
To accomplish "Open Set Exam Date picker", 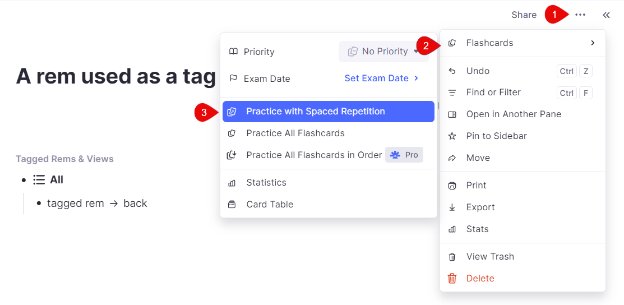I will click(381, 78).
